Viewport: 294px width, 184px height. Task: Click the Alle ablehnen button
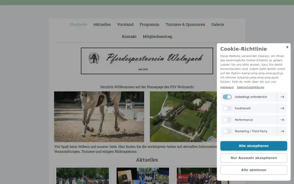[x=253, y=170]
